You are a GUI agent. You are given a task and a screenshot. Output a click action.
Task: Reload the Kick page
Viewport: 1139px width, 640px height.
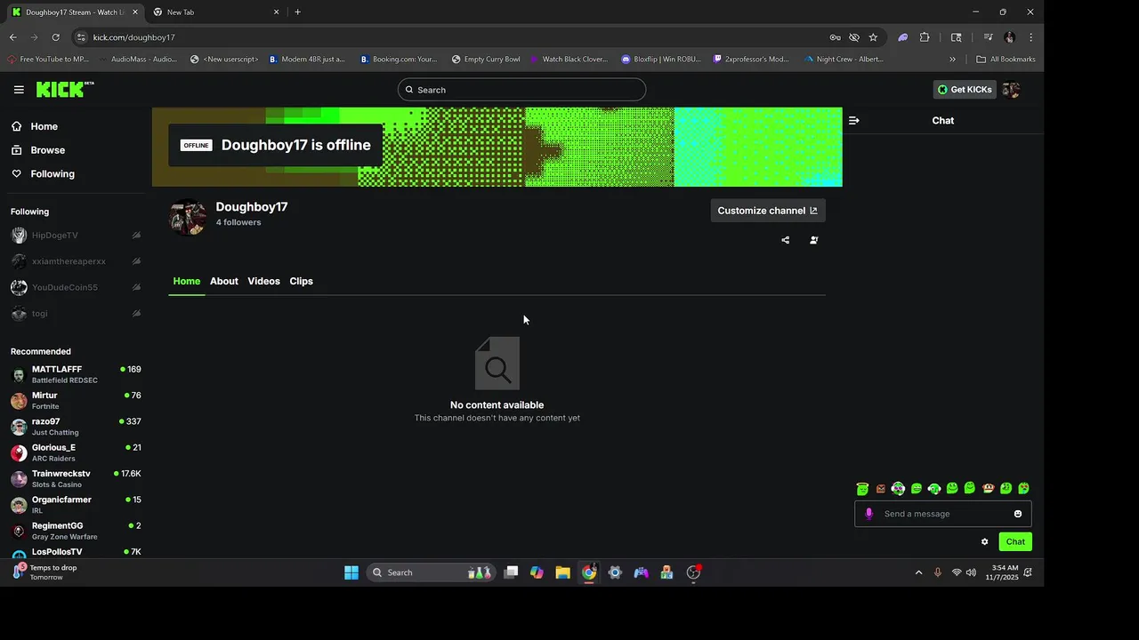click(x=55, y=37)
